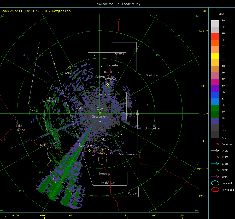Select the red 65 dBZ color swatch
The height and width of the screenshot is (219, 235).
coord(215,36)
